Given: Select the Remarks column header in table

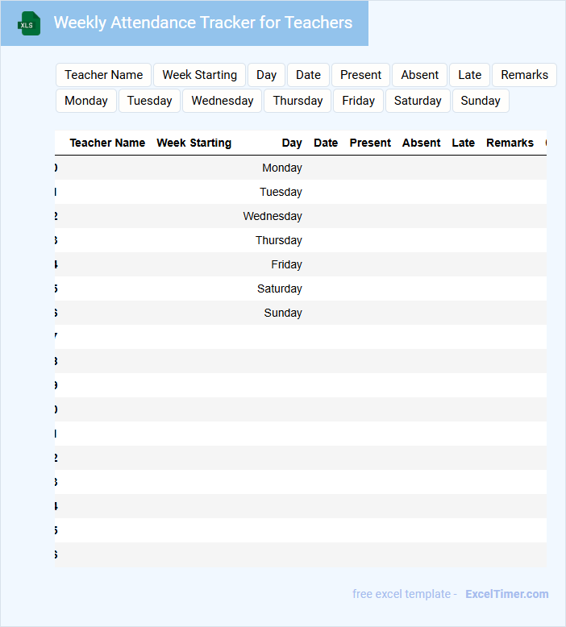Looking at the screenshot, I should pos(510,143).
